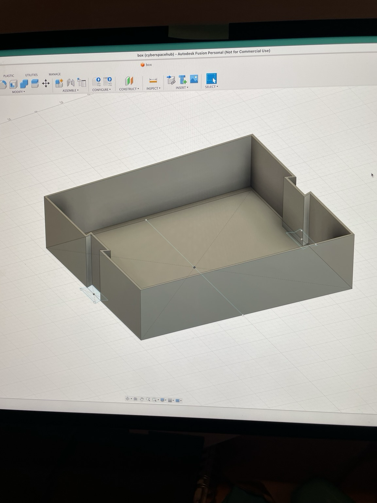Switch to the UTILITIES tab

(x=31, y=75)
